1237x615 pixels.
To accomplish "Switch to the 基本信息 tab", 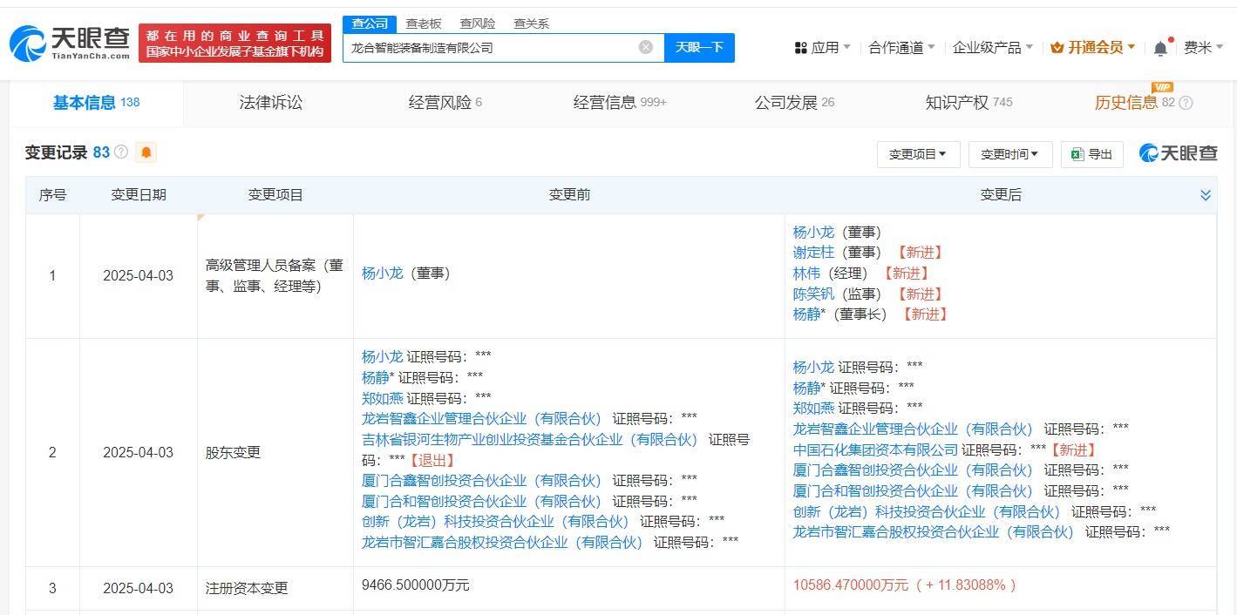I will 96,103.
